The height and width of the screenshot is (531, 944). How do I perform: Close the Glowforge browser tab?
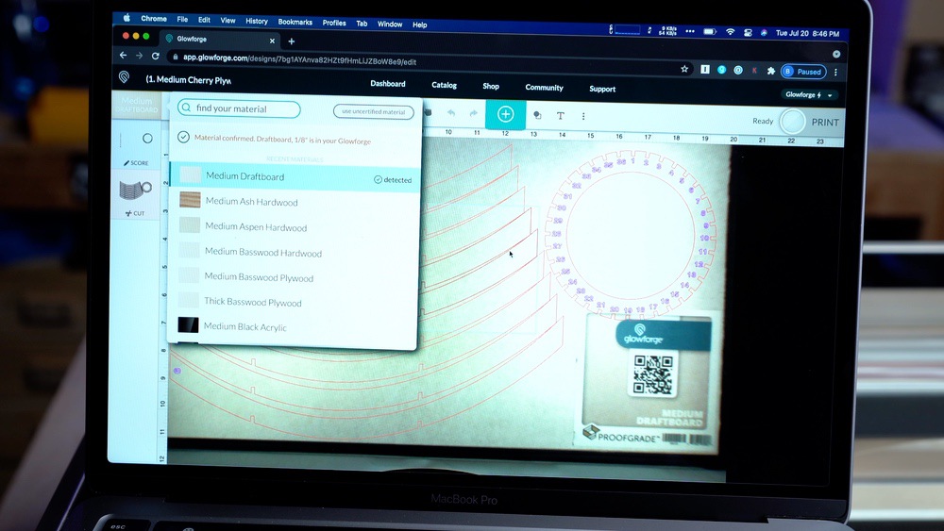click(x=272, y=41)
